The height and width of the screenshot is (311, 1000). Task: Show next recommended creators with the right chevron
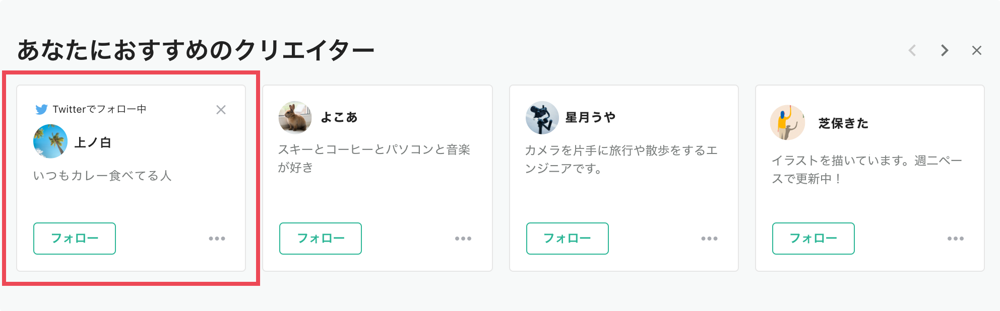945,50
